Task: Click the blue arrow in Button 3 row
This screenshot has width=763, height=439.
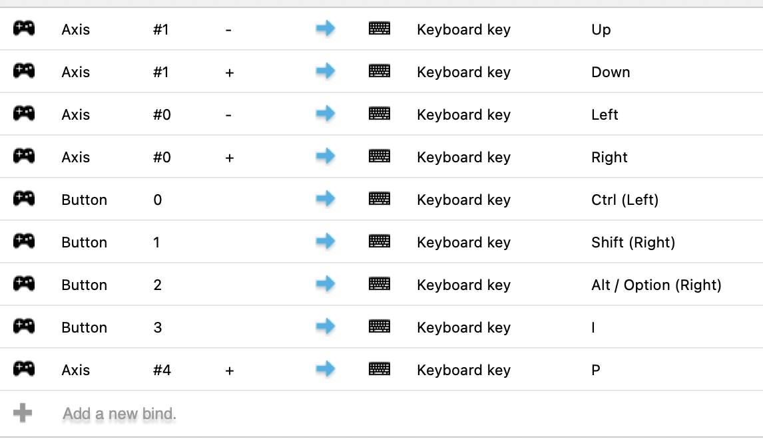Action: pyautogui.click(x=325, y=327)
